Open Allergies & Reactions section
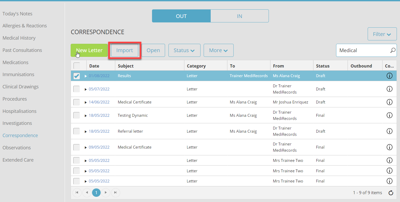 pyautogui.click(x=25, y=26)
